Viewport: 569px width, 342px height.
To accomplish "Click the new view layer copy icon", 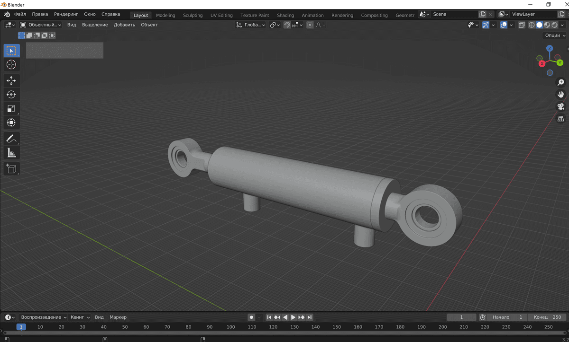I will 561,14.
